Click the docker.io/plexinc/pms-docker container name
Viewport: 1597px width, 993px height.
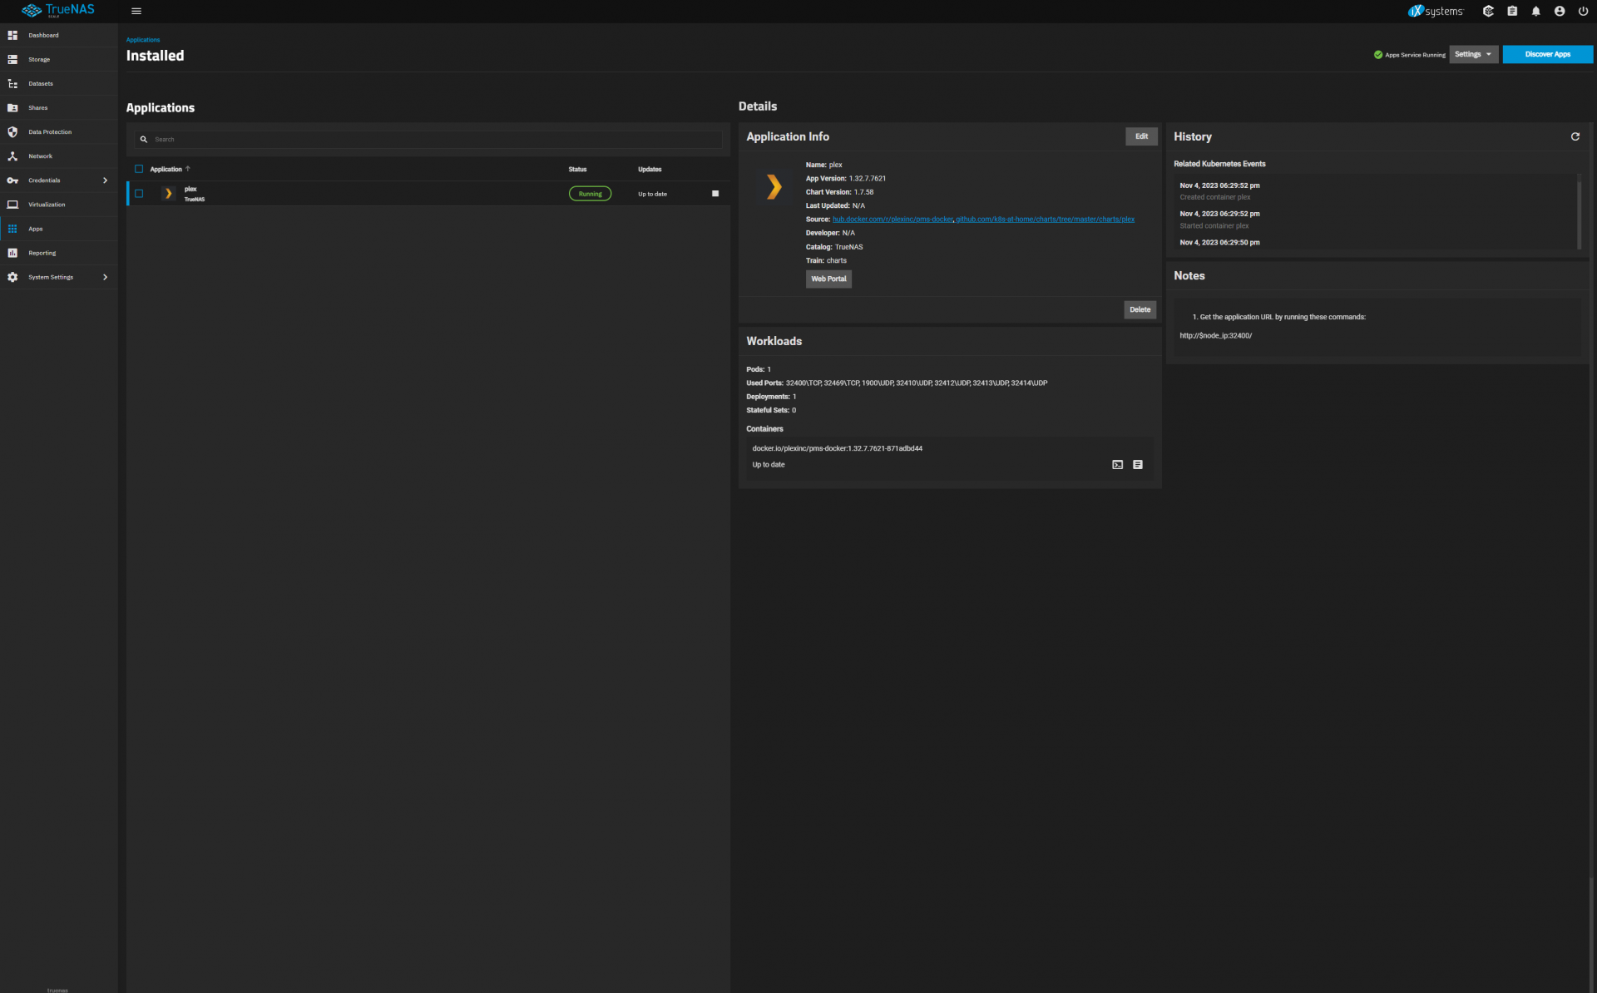pos(837,448)
